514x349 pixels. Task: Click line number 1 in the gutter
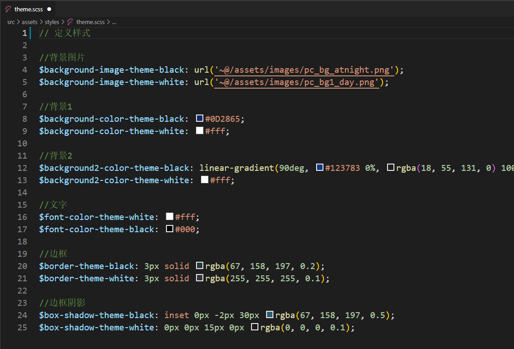click(x=25, y=33)
